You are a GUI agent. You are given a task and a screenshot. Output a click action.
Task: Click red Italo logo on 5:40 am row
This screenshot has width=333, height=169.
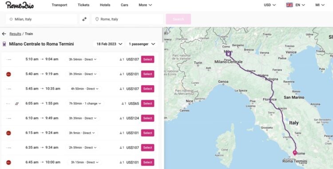click(x=8, y=74)
